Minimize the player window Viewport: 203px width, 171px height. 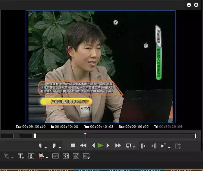[189, 5]
